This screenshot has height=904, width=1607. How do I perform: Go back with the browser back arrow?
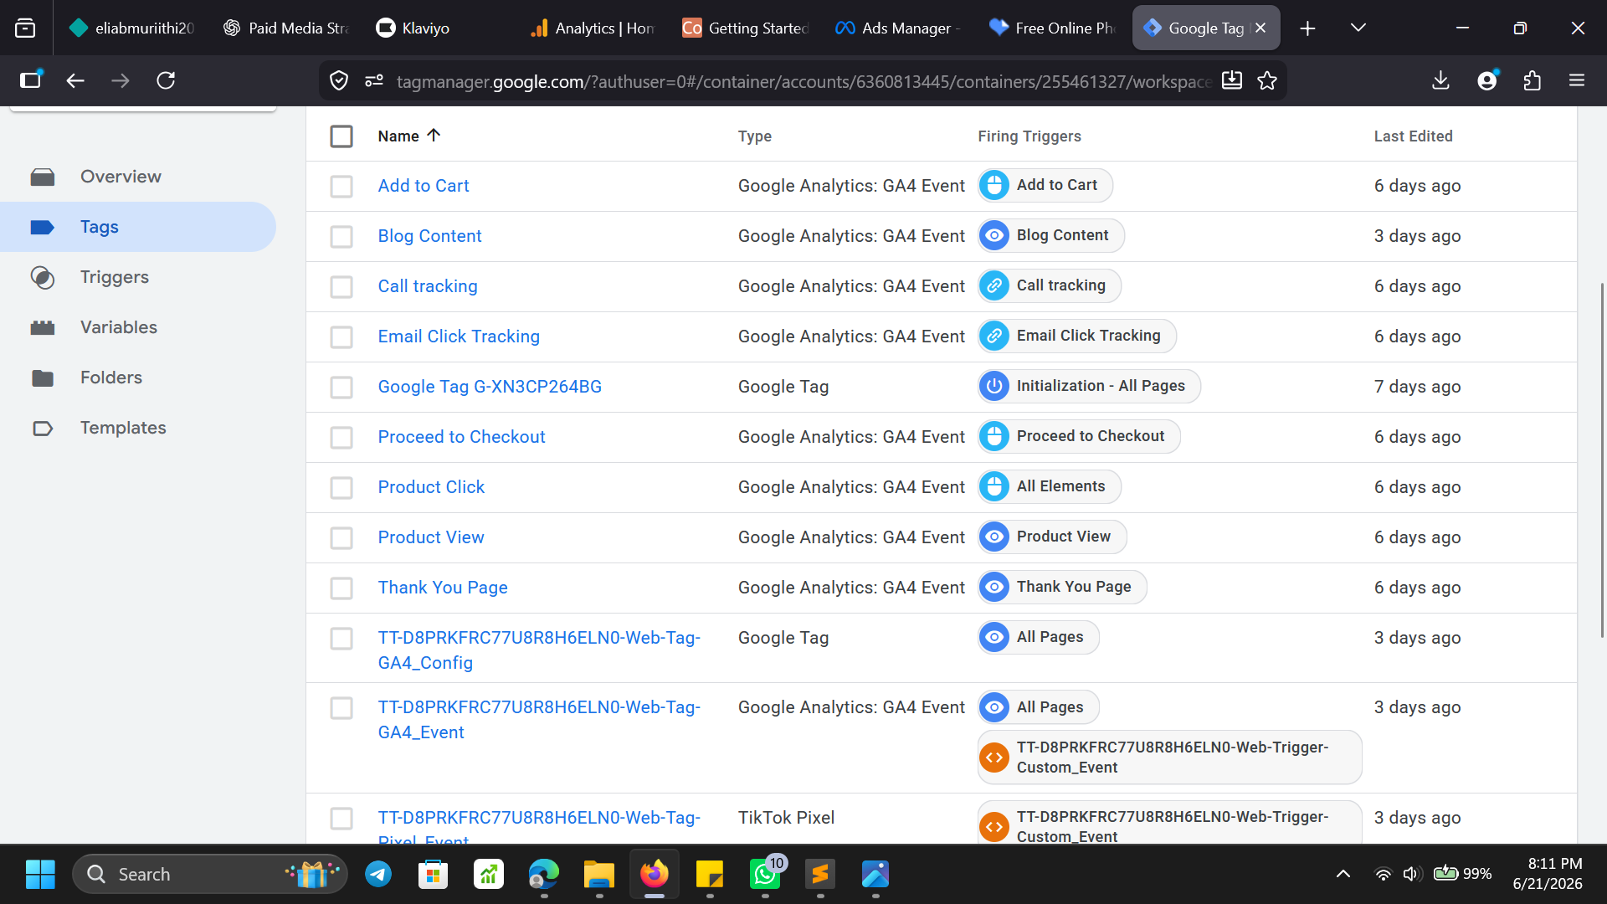pos(75,80)
